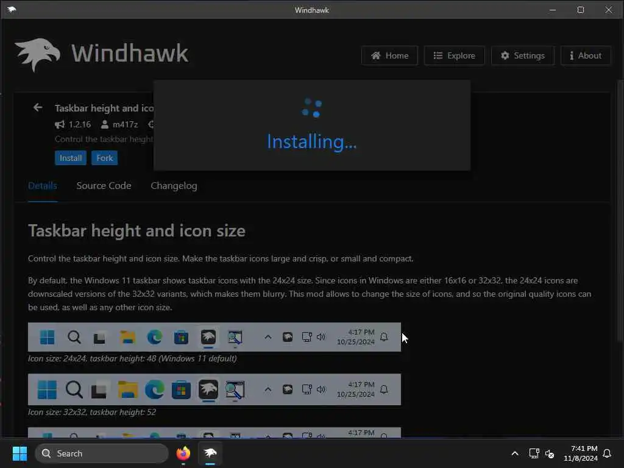Open the Home page button
624x468 pixels.
pyautogui.click(x=389, y=55)
